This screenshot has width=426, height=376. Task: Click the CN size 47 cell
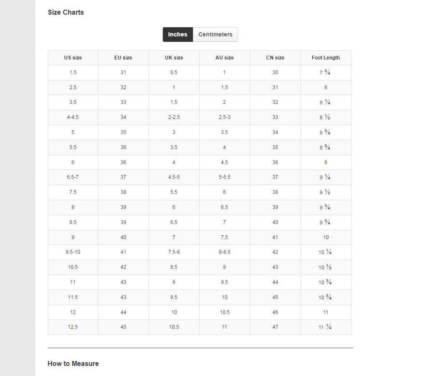275,327
